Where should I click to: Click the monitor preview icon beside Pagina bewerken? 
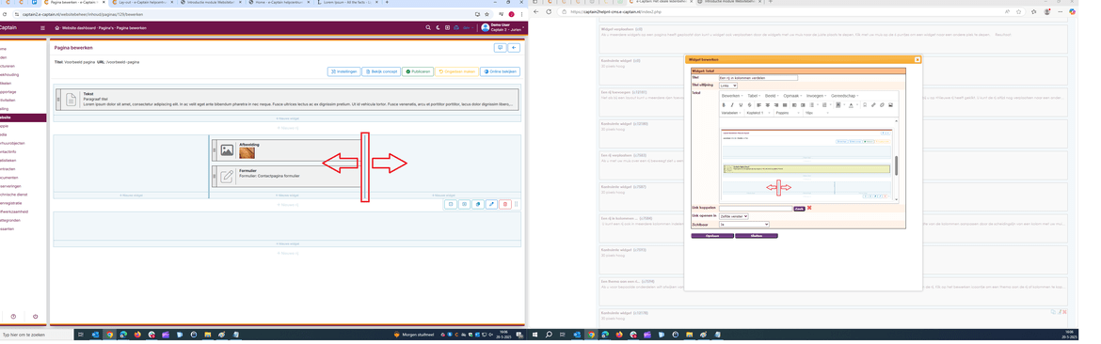(x=500, y=48)
